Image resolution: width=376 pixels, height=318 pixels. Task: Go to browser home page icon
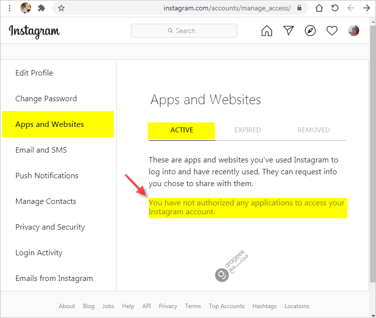click(319, 8)
